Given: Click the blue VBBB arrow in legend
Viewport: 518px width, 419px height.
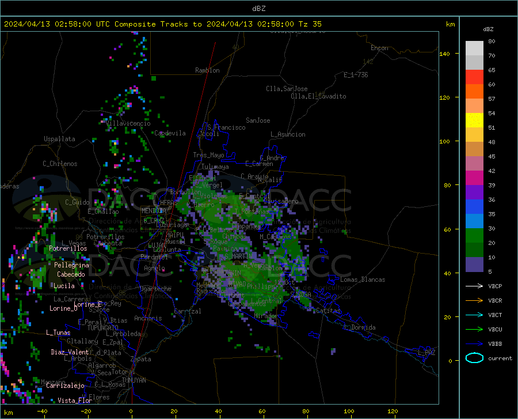Looking at the screenshot, I should click(474, 344).
